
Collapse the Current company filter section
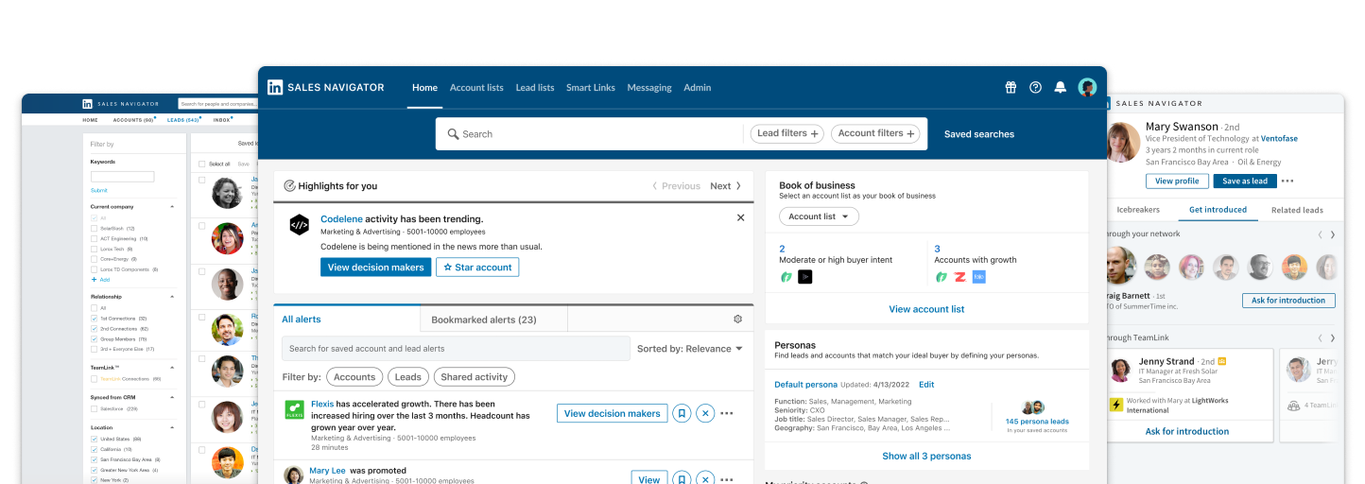coord(172,206)
